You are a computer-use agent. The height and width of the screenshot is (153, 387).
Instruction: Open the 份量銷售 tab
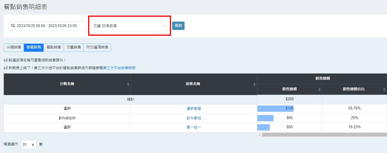point(74,48)
